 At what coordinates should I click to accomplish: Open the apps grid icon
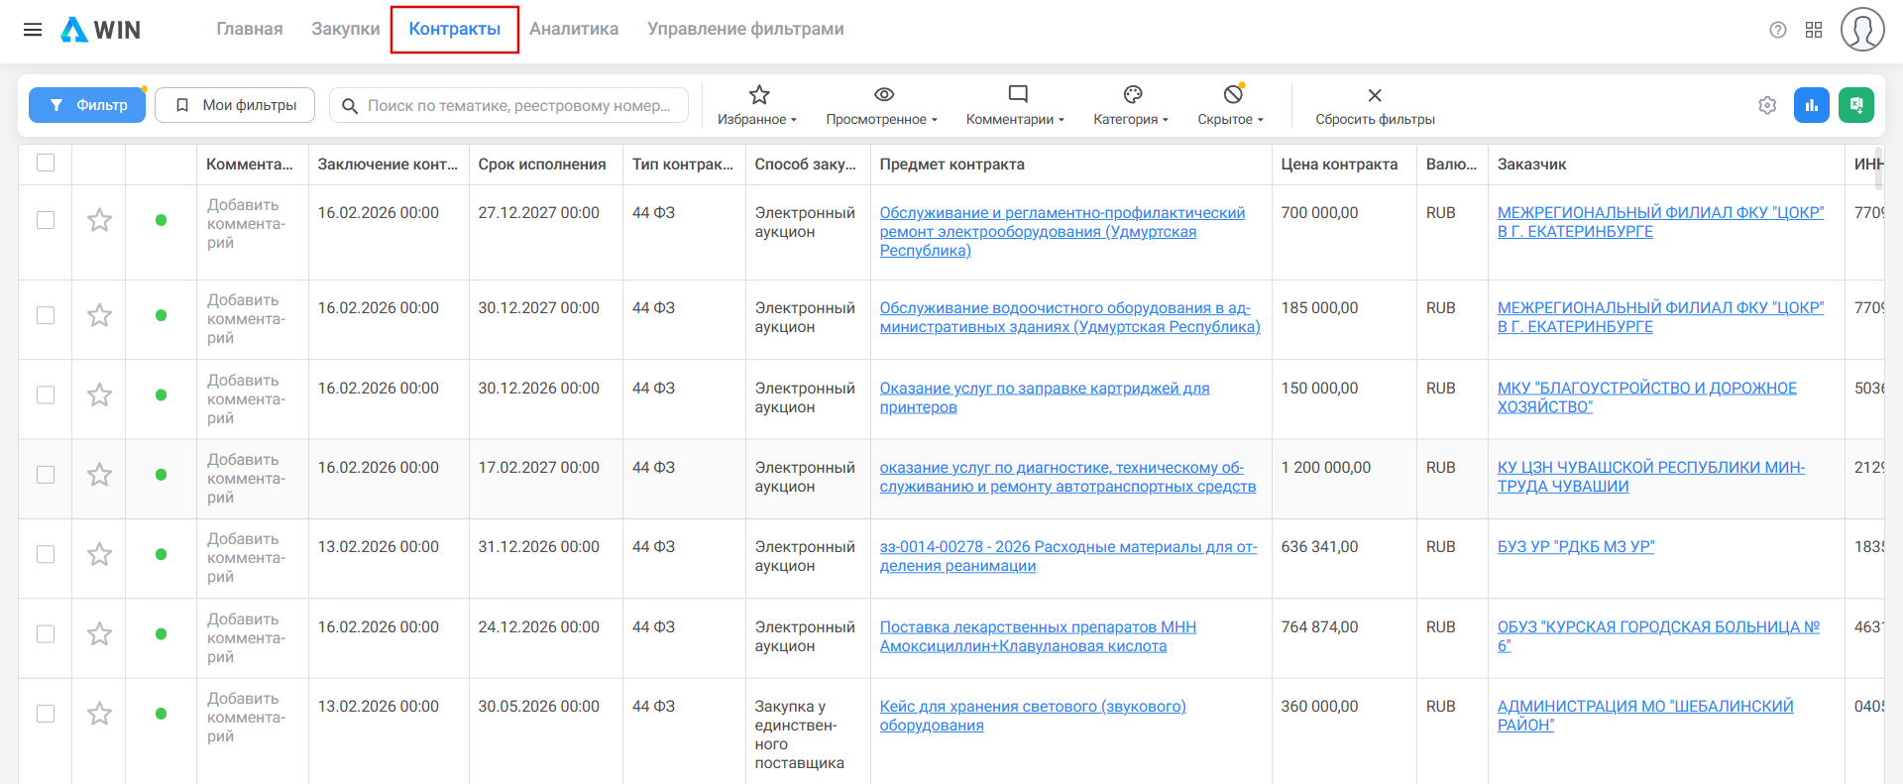click(x=1814, y=30)
